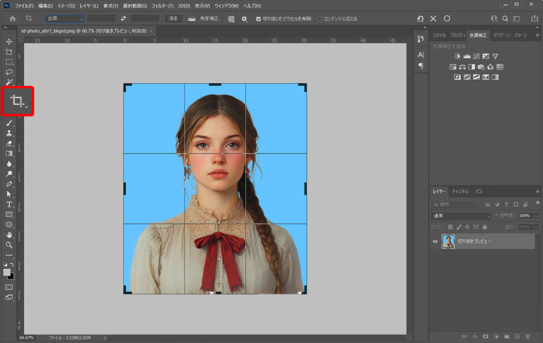Switch to the チャンネル tab
This screenshot has height=343, width=543.
460,191
